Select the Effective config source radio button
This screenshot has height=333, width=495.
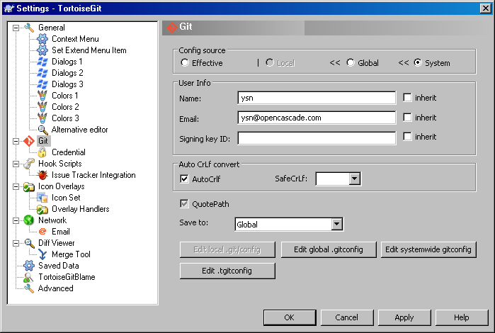click(x=185, y=63)
